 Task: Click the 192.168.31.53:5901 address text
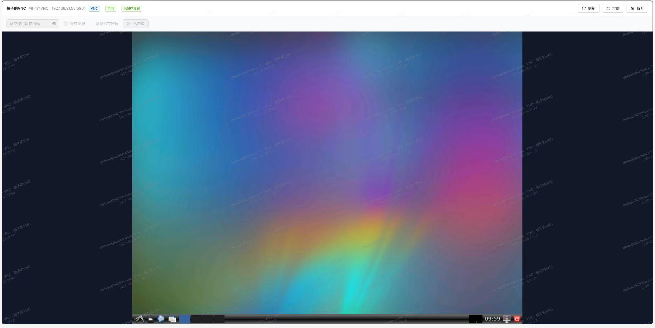pos(68,8)
